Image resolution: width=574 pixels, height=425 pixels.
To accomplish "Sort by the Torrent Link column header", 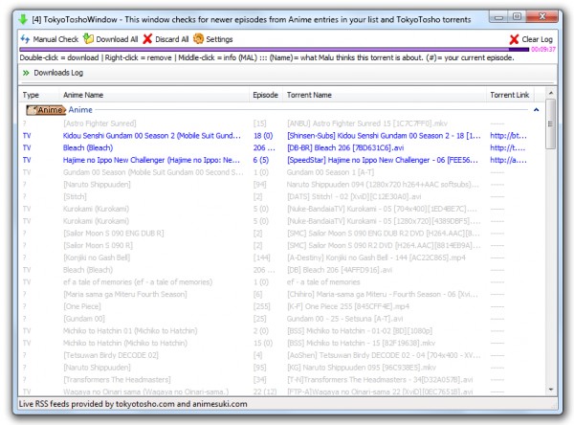I will [510, 95].
